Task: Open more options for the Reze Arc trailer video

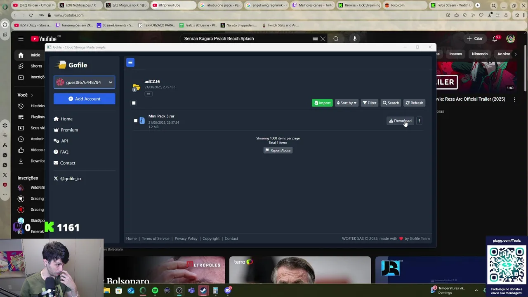Action: pyautogui.click(x=514, y=99)
